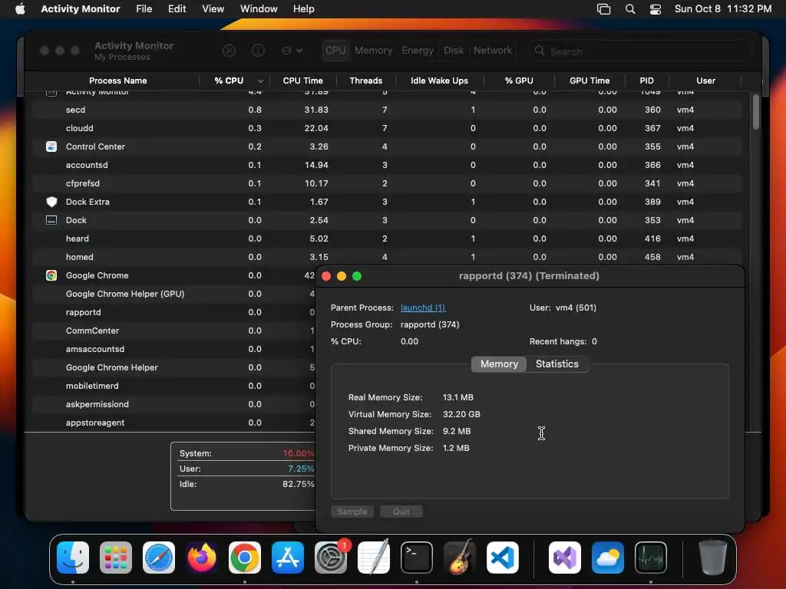Sort by Process Name column header
The height and width of the screenshot is (589, 786).
(x=117, y=81)
